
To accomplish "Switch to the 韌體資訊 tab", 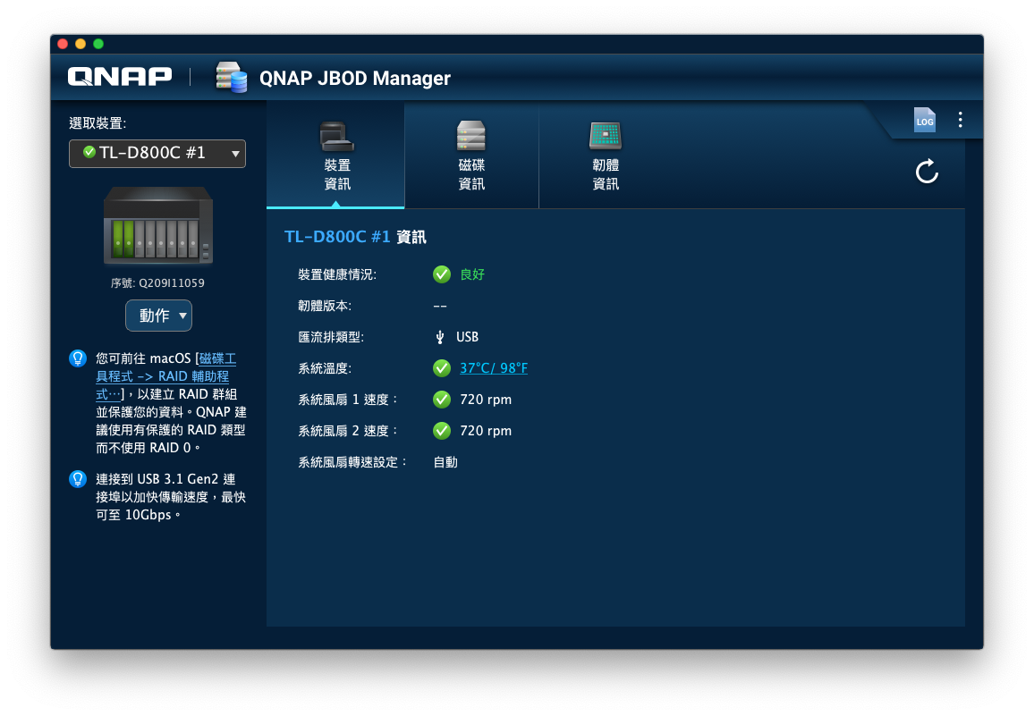I will [x=606, y=156].
